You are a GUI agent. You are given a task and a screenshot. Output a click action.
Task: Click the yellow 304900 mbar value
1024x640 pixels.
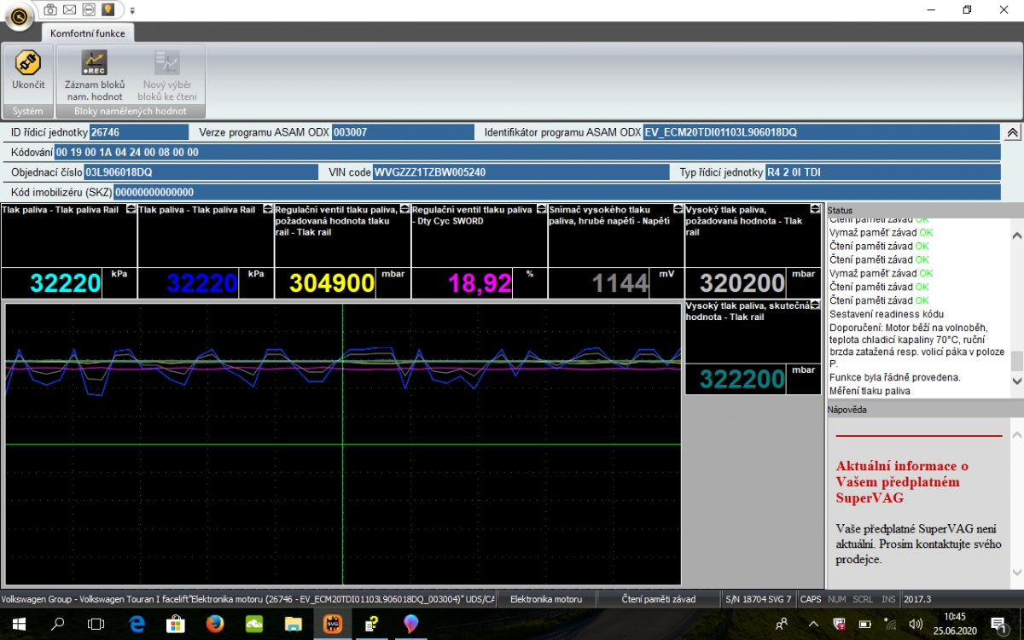[x=332, y=283]
